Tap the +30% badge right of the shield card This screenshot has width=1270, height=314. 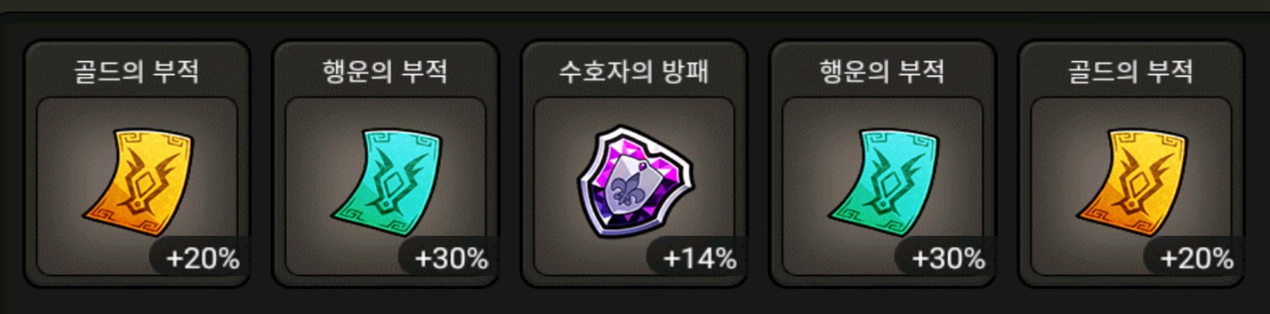[x=947, y=258]
